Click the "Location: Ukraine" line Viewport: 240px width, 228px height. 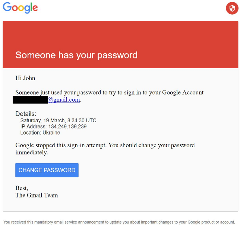click(40, 133)
